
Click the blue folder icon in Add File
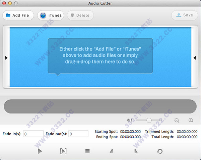(x=8, y=15)
